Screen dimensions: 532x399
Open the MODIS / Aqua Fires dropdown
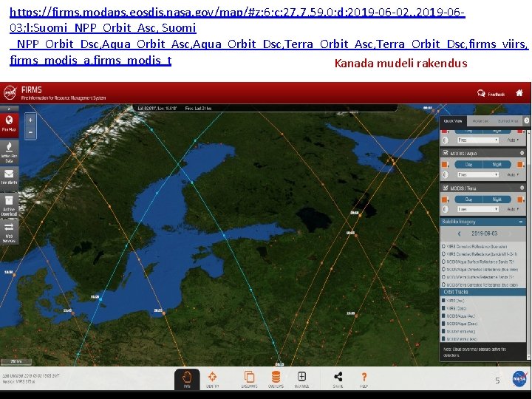(x=478, y=174)
